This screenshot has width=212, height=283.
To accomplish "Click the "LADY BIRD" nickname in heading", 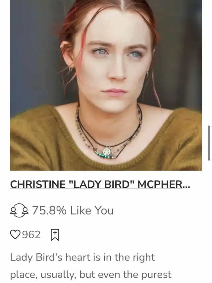I will [102, 184].
